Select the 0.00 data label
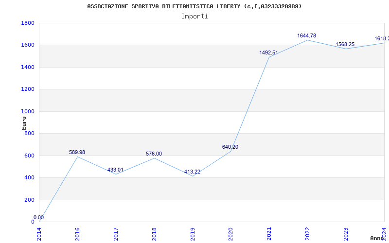Screen dimensions: 389x243 (39, 217)
